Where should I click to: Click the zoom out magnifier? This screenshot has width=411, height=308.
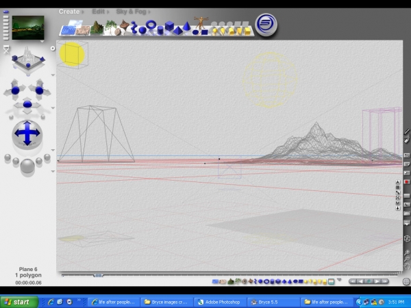406,259
